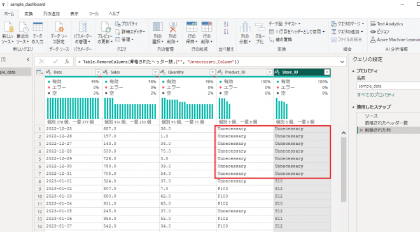Open the すべてのプロパティ link
The height and width of the screenshot is (232, 420).
(375, 95)
